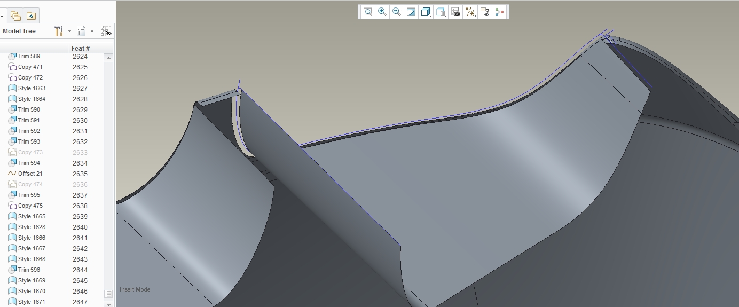This screenshot has width=739, height=307.
Task: Click feature number 2635
Action: (80, 174)
